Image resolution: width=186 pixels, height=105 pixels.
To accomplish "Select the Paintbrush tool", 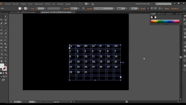I will click(x=6, y=30).
